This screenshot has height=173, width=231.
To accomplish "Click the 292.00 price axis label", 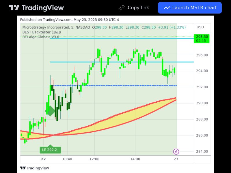I will (x=202, y=87).
